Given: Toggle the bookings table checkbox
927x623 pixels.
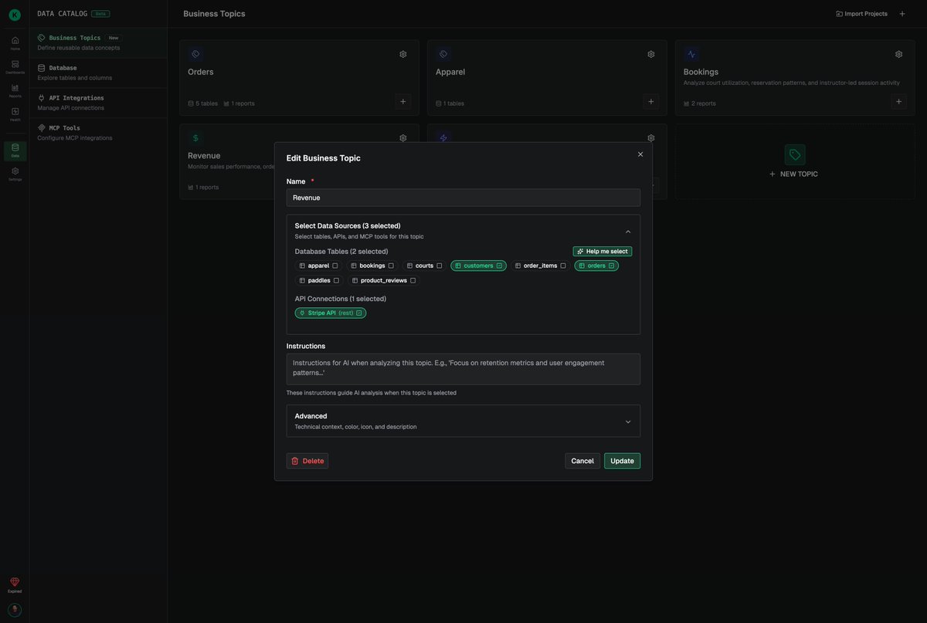Looking at the screenshot, I should tap(391, 266).
